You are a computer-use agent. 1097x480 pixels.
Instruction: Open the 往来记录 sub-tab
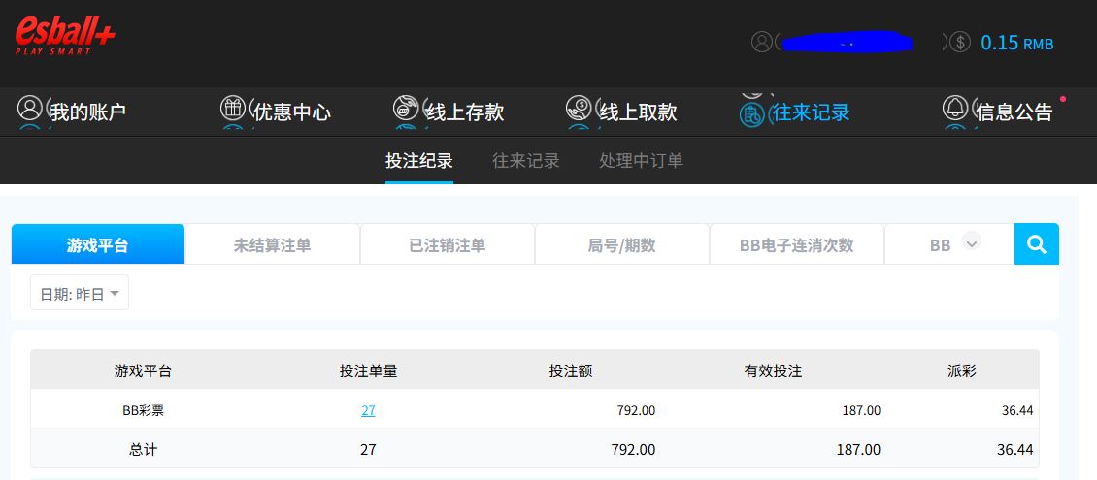point(525,160)
